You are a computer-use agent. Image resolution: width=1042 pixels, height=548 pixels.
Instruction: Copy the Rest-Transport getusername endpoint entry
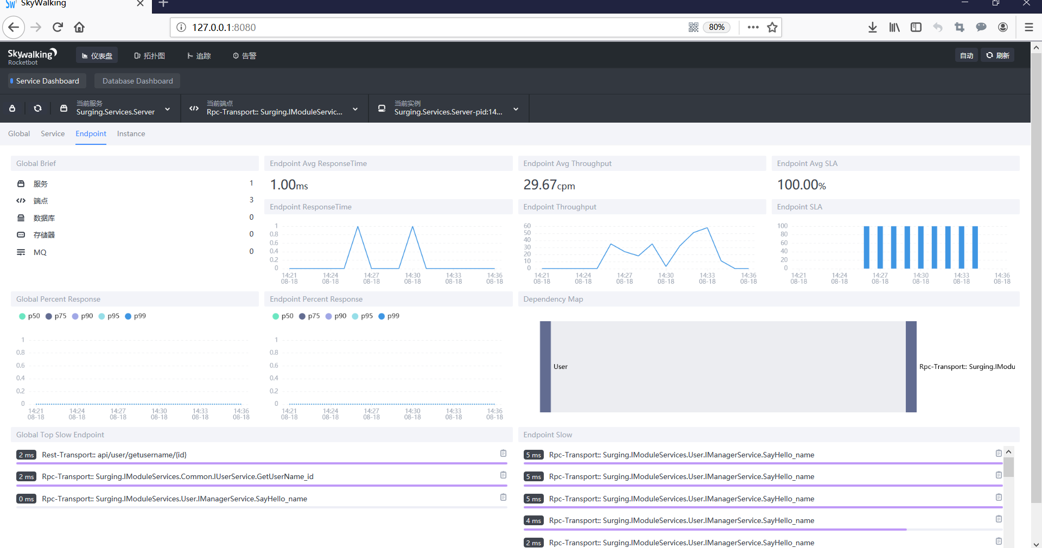pyautogui.click(x=503, y=454)
